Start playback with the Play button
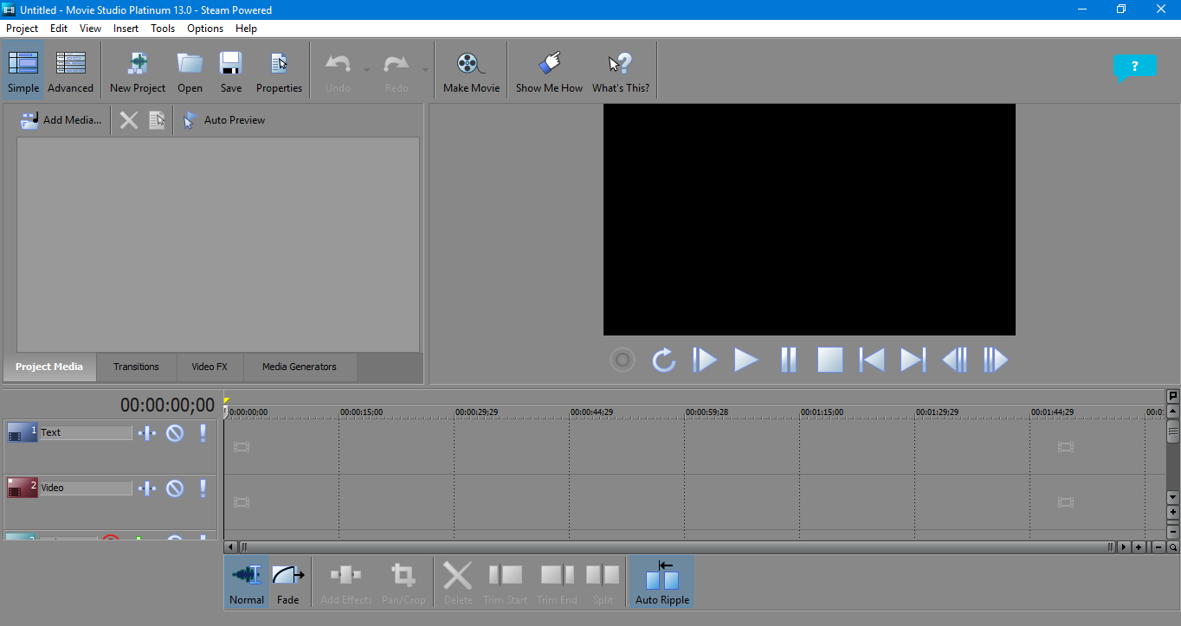 click(x=746, y=360)
